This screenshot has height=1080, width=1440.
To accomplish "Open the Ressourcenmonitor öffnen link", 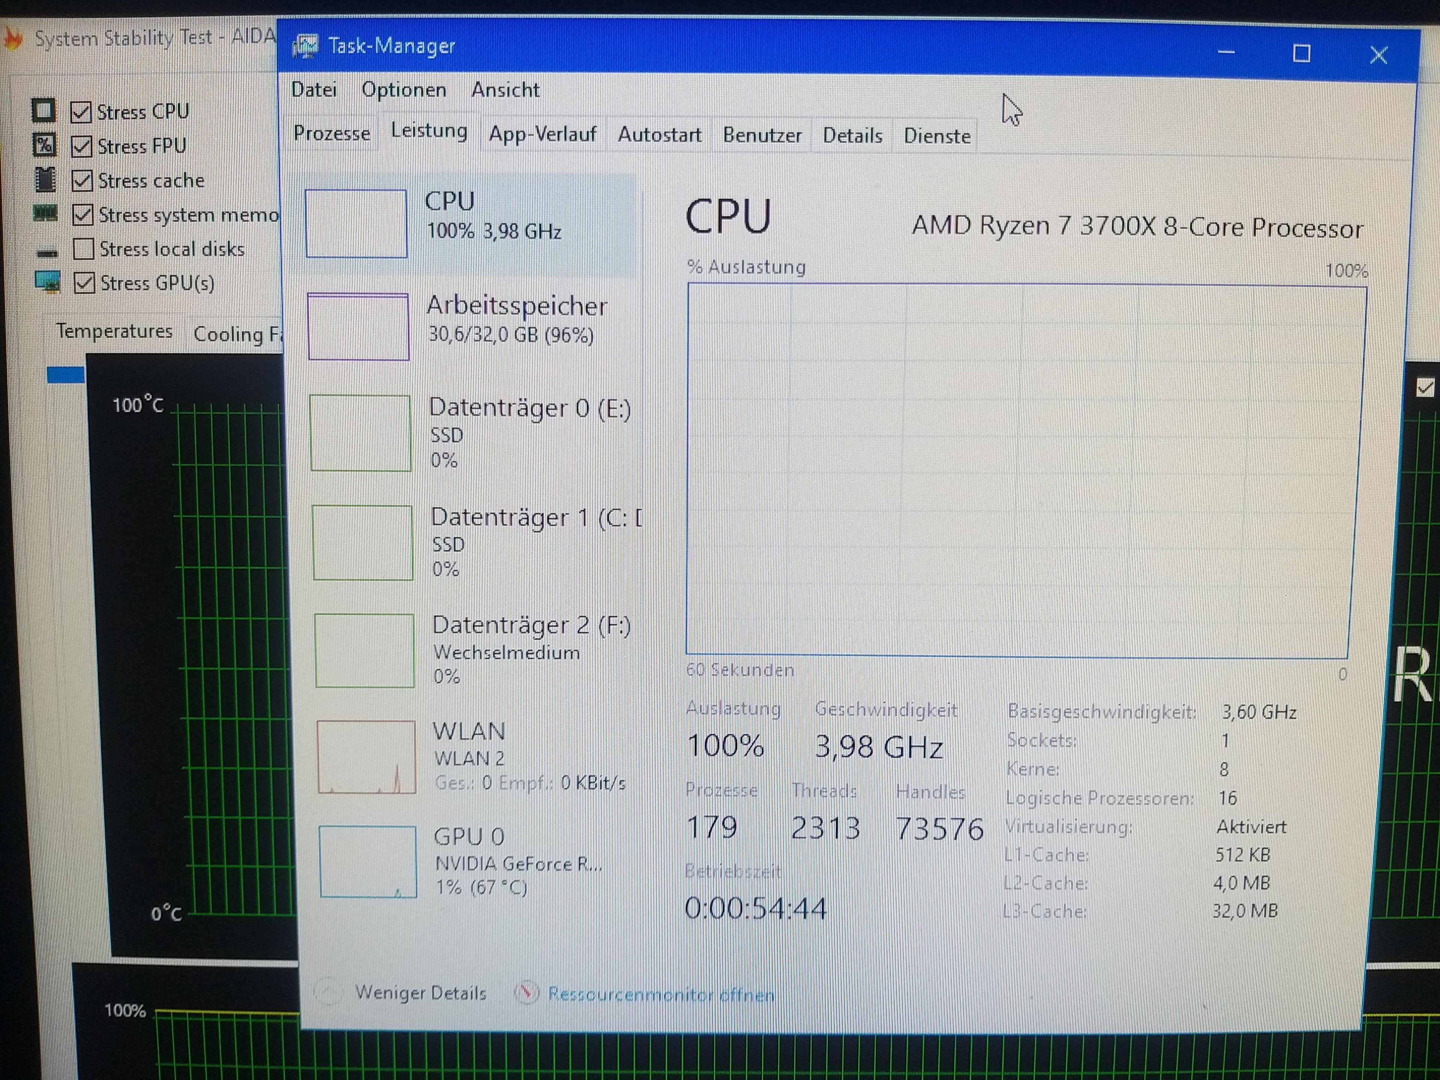I will tap(661, 995).
